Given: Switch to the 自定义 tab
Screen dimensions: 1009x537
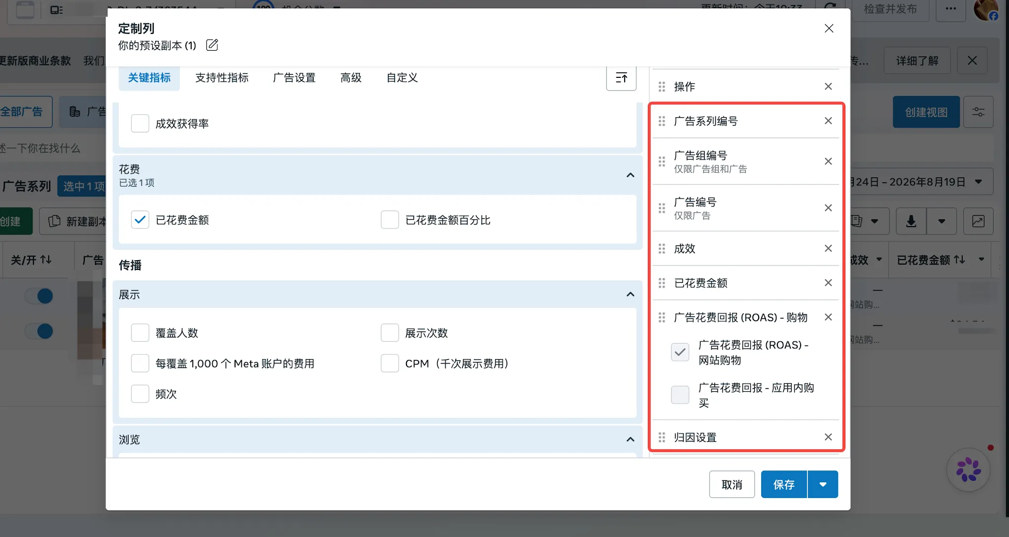Looking at the screenshot, I should click(x=402, y=77).
